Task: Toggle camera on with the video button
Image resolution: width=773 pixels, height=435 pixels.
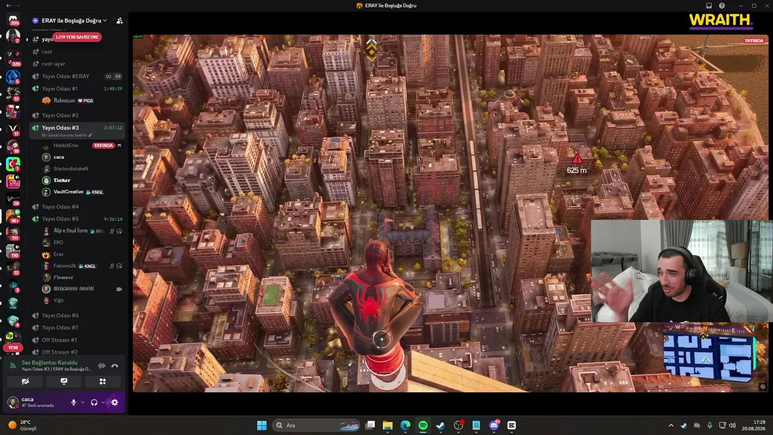Action: point(25,381)
